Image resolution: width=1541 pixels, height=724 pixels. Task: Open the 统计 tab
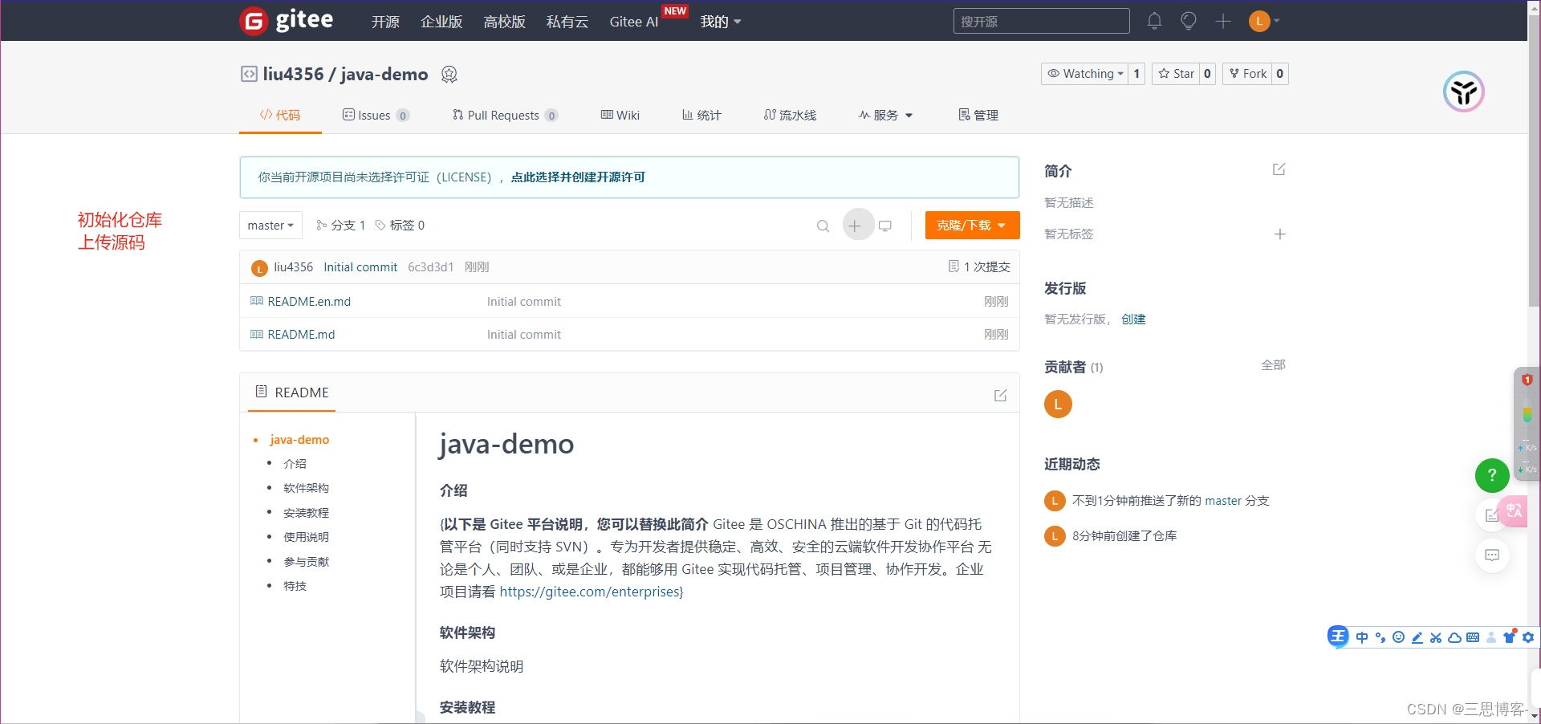pyautogui.click(x=701, y=116)
